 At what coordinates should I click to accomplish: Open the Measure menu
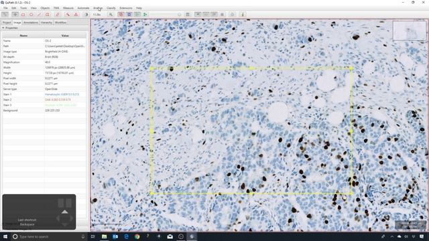(x=68, y=8)
